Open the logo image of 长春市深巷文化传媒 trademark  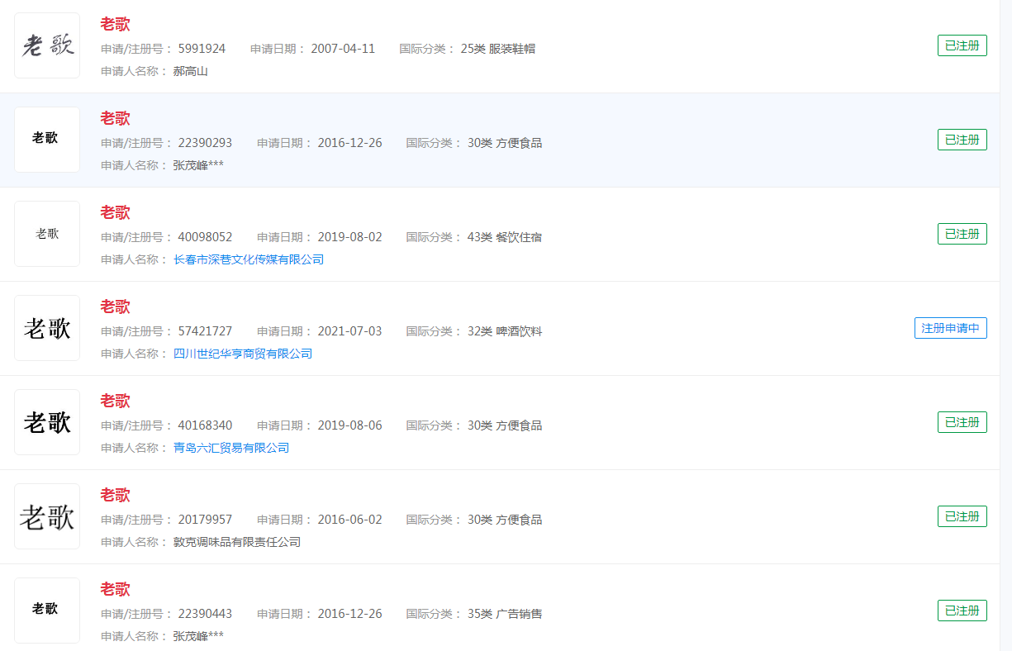tap(46, 233)
